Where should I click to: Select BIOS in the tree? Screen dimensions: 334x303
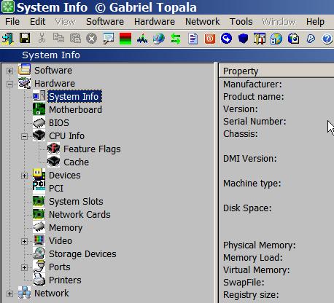[x=59, y=123]
